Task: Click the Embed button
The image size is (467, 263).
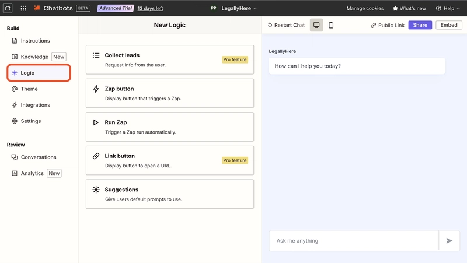Action: (449, 25)
